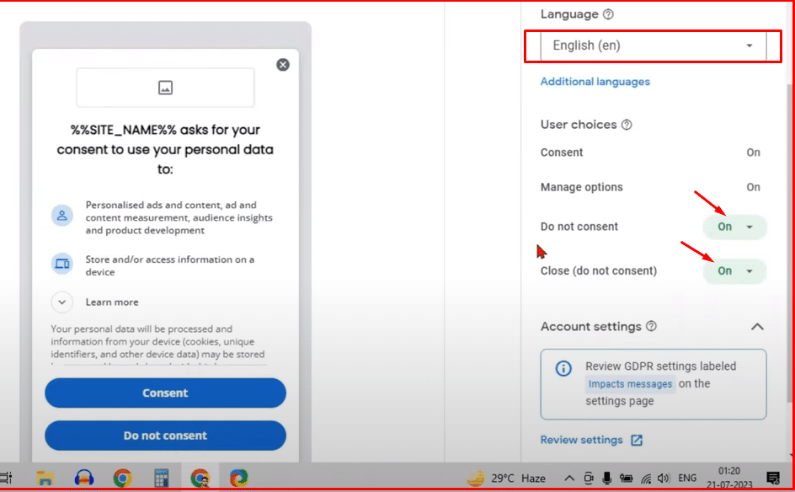
Task: Open Task View from the taskbar
Action: [6, 478]
